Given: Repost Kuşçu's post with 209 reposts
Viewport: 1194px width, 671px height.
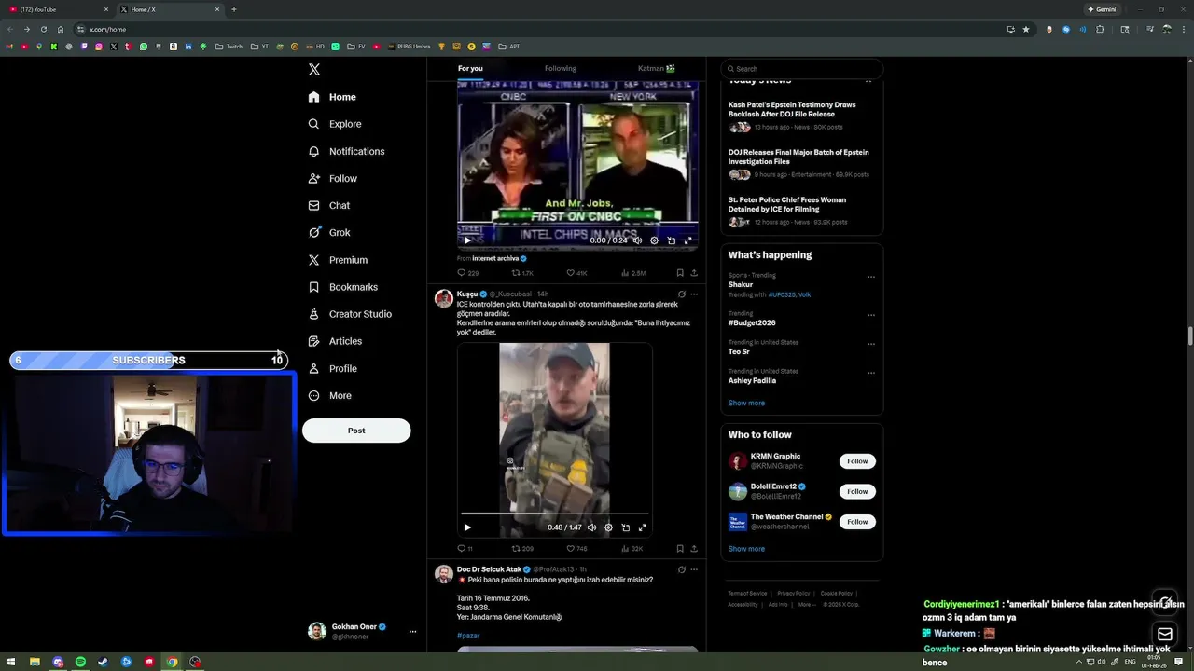Looking at the screenshot, I should [x=522, y=549].
